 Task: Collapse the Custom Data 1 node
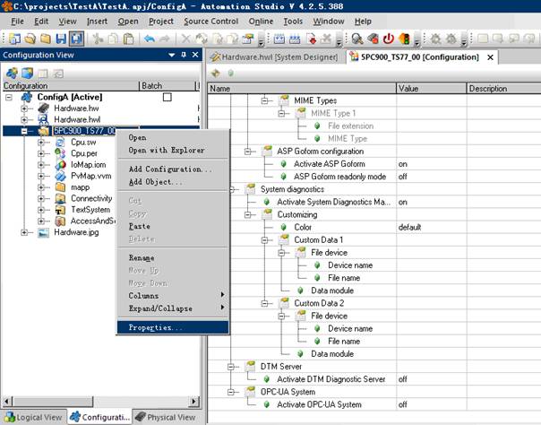(x=266, y=240)
